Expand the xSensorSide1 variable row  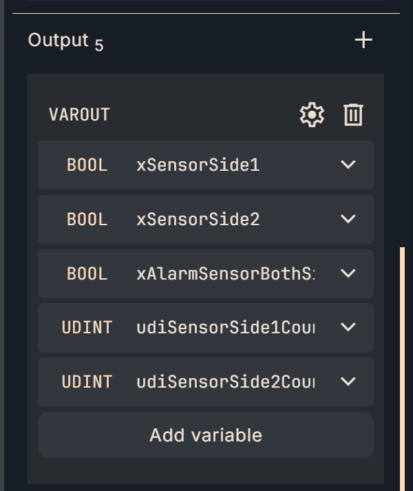tap(348, 165)
